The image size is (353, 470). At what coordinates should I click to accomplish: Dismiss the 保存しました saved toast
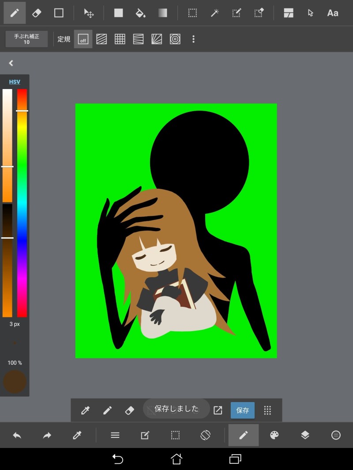(176, 409)
